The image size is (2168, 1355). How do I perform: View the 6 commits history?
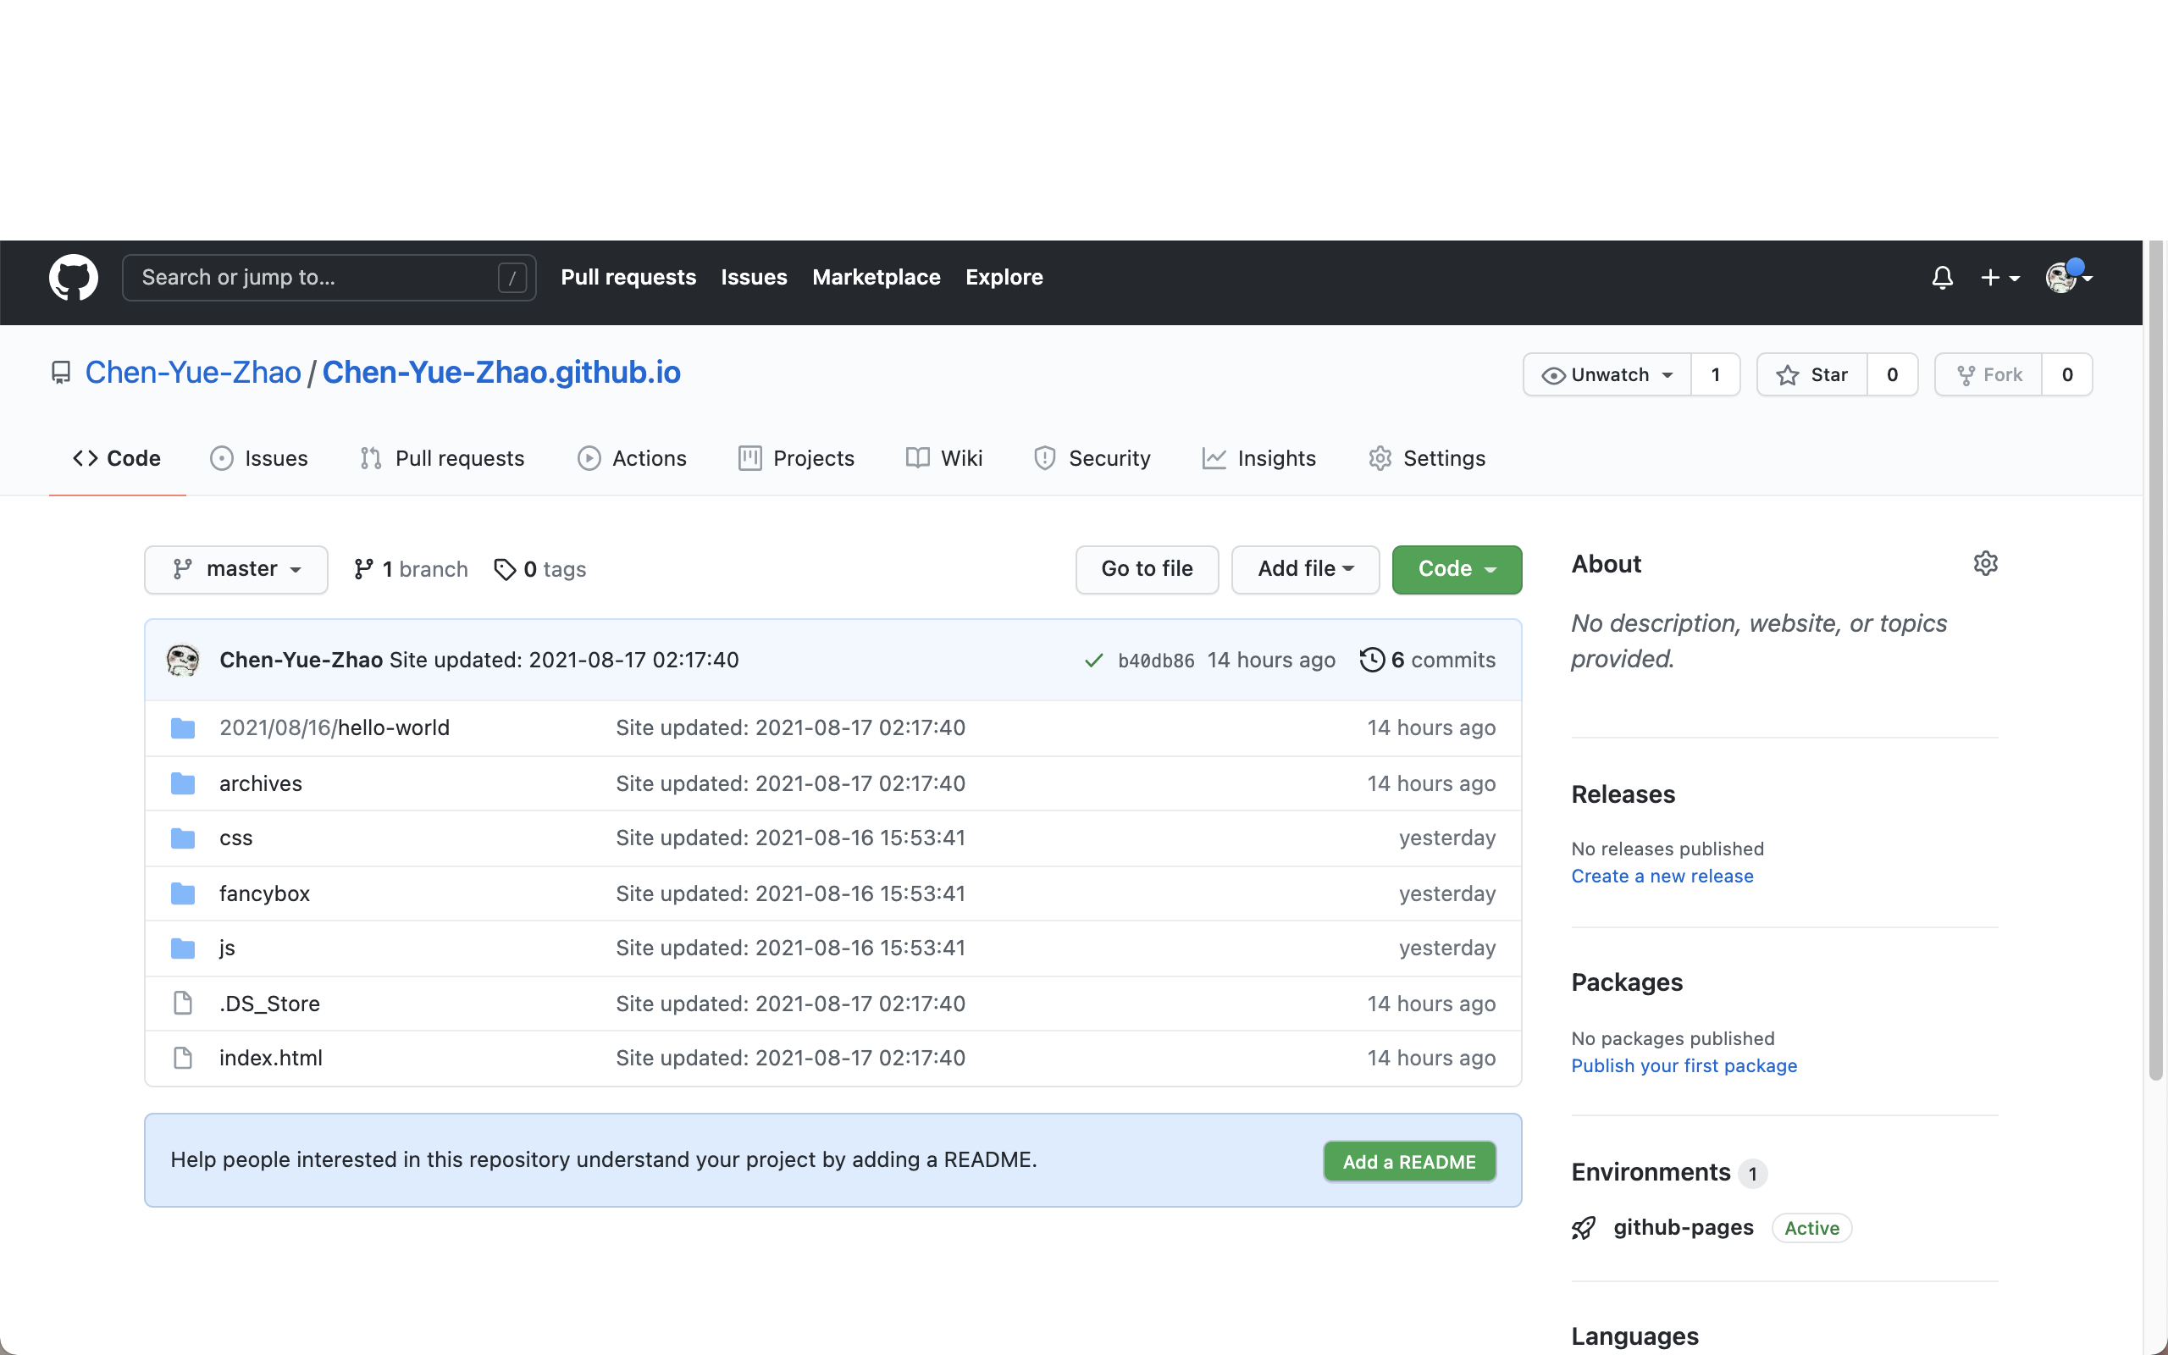(x=1428, y=661)
